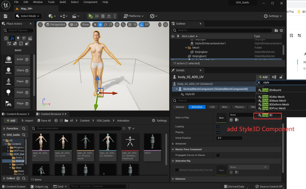Screen dimensions: 306x189
Task: Click the Stop simulation button
Action: [x=103, y=16]
